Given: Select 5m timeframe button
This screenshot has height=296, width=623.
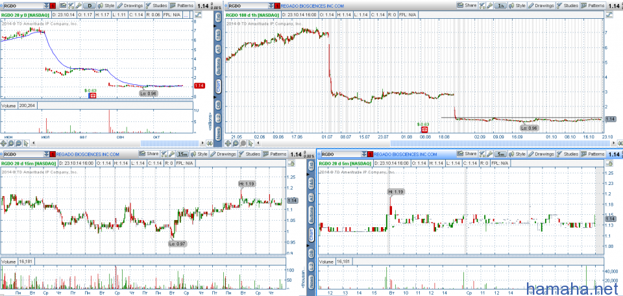Looking at the screenshot, I should coord(500,154).
